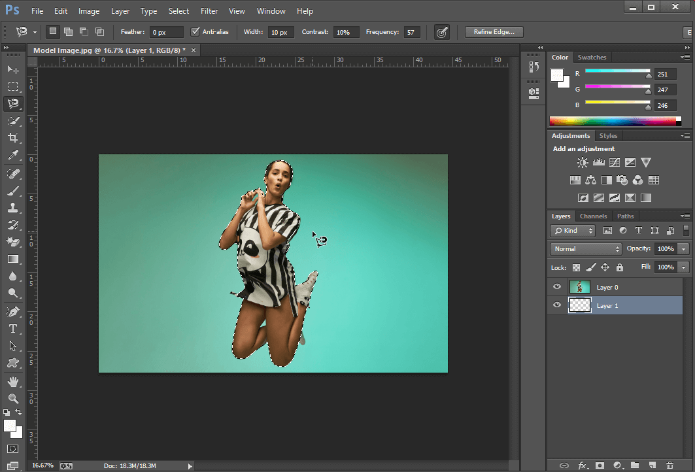
Task: Hide Layer 0 using eye icon
Action: pyautogui.click(x=557, y=287)
